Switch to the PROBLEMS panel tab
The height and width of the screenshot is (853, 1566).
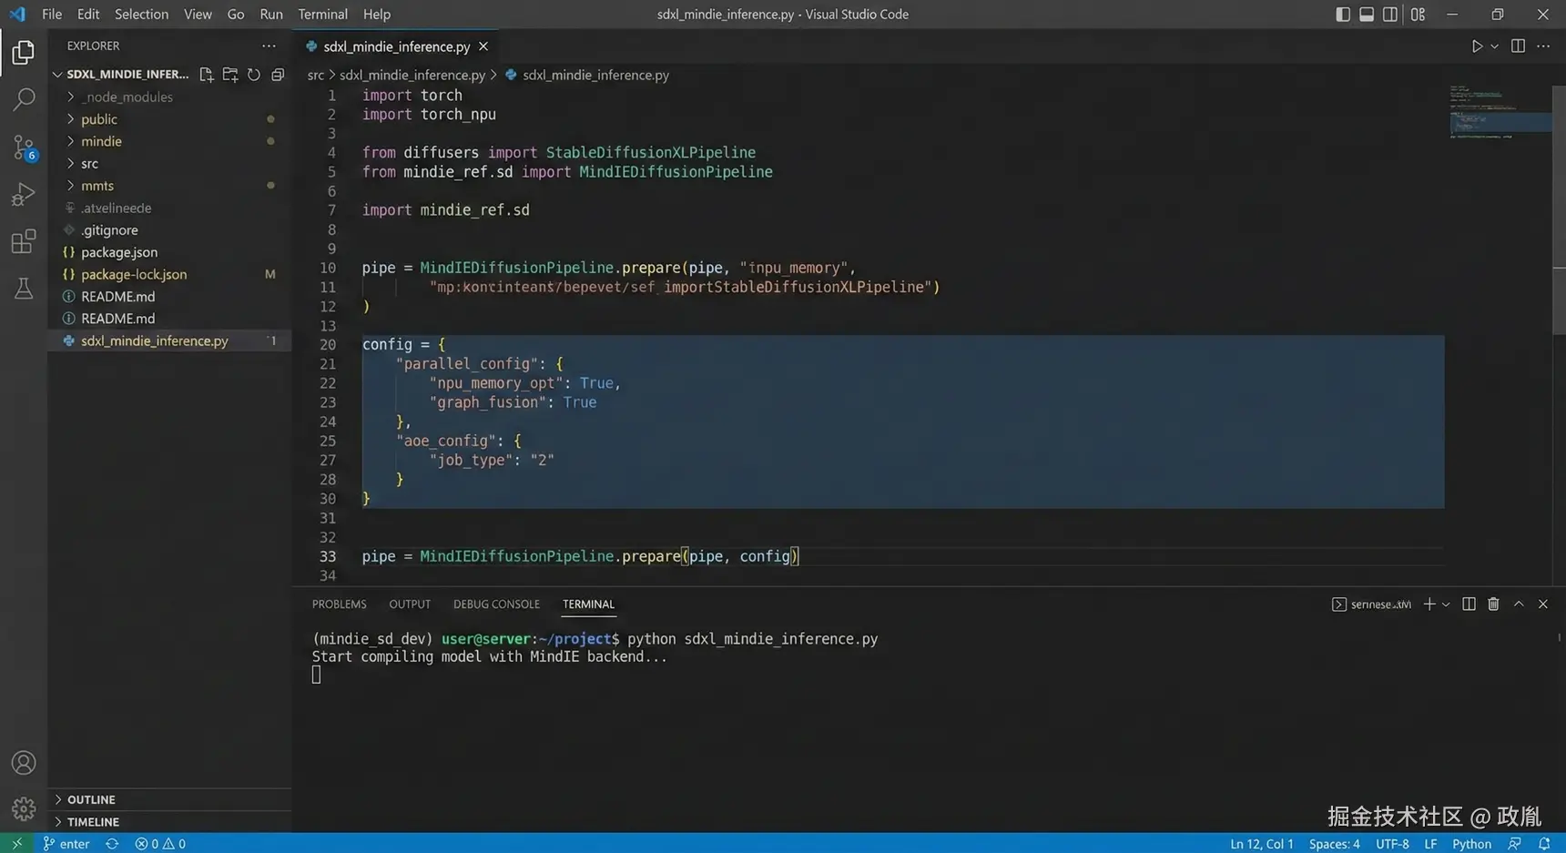pos(339,604)
